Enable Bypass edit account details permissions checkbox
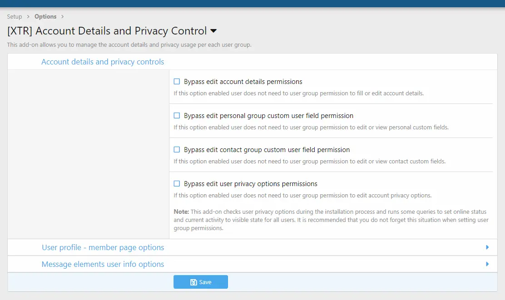 pos(177,81)
